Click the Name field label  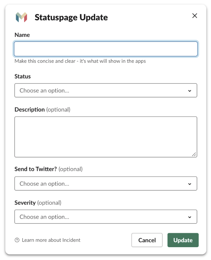coord(22,35)
